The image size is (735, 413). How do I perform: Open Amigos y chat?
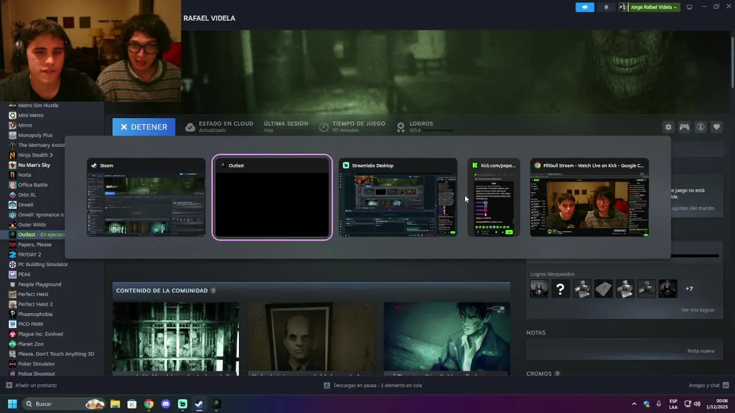click(x=709, y=385)
